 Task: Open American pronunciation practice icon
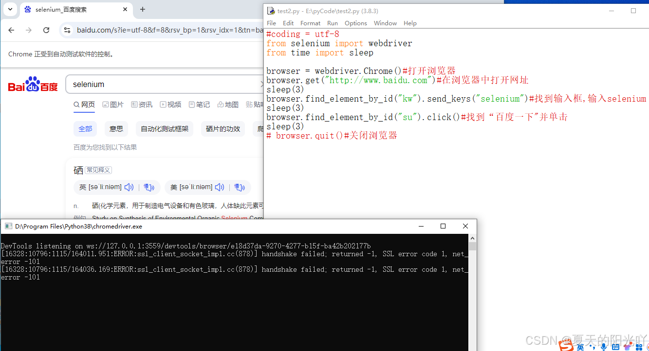coord(240,187)
